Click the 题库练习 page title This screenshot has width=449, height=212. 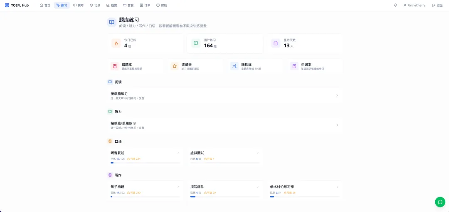(129, 20)
